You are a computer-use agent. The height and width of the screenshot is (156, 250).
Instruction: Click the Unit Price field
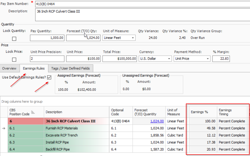click(x=83, y=59)
